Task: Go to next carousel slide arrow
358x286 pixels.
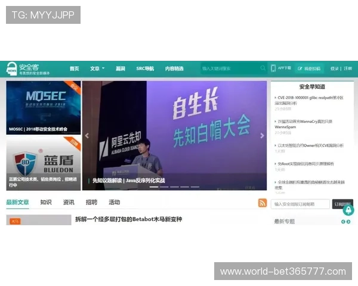Action: 262,136
